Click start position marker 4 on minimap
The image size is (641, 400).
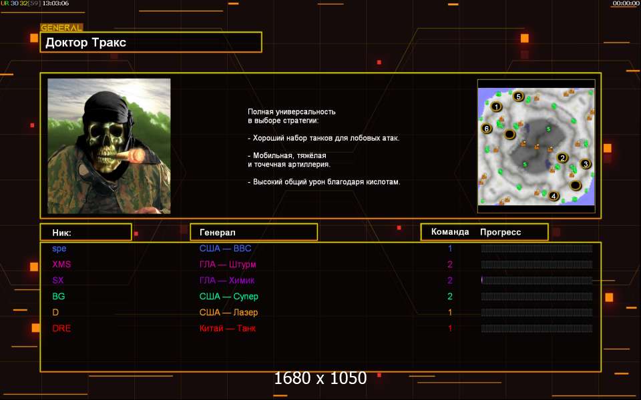[554, 196]
